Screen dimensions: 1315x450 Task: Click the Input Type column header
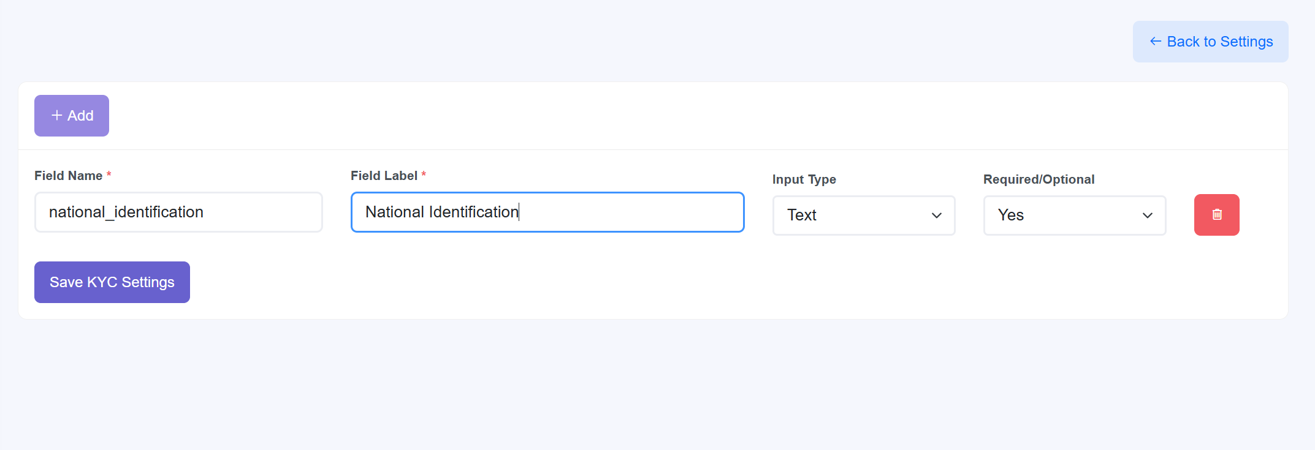[804, 179]
